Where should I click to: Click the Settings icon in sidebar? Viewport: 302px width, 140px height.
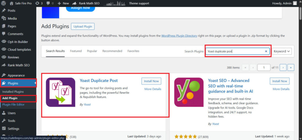[4, 129]
